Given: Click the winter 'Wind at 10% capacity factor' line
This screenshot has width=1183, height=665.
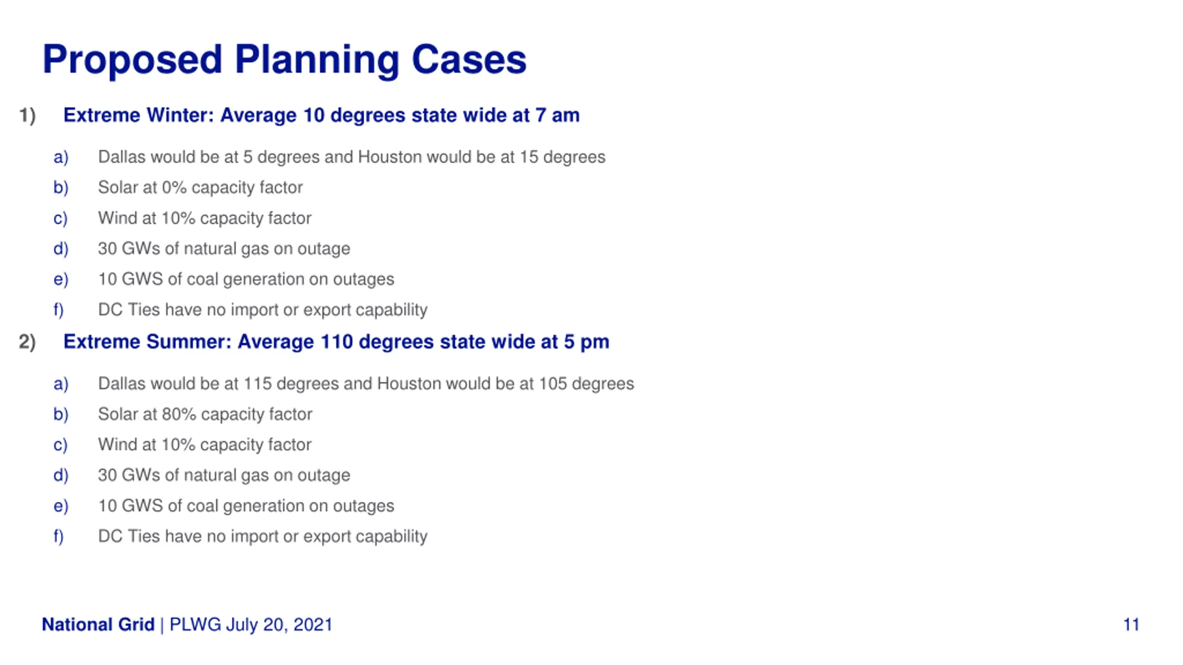Looking at the screenshot, I should [204, 218].
